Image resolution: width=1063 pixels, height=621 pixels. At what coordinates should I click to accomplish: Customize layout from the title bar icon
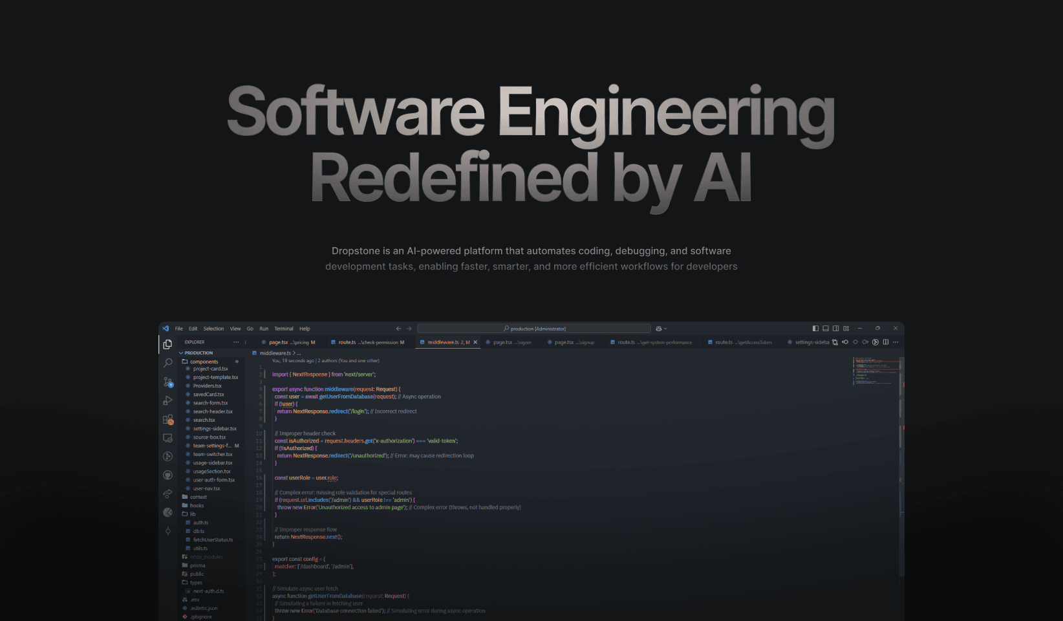pos(846,329)
